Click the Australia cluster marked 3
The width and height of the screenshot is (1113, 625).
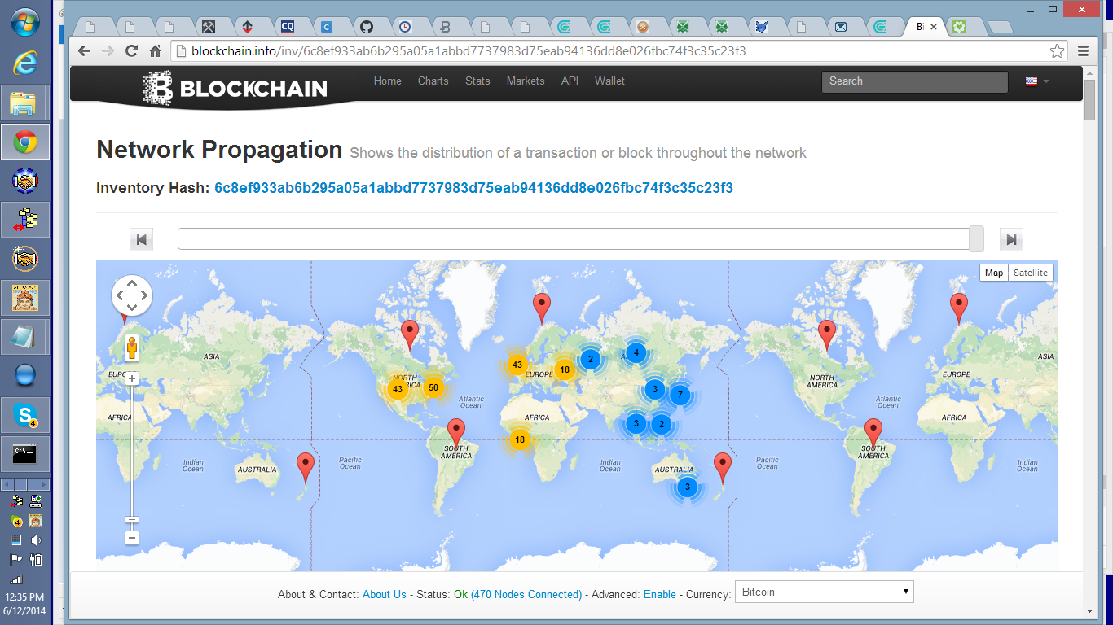(687, 487)
